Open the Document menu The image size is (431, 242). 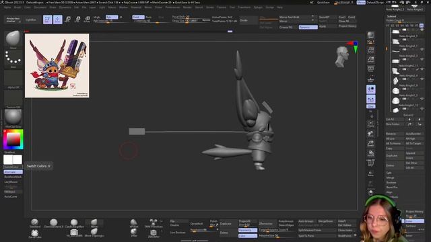pos(40,7)
